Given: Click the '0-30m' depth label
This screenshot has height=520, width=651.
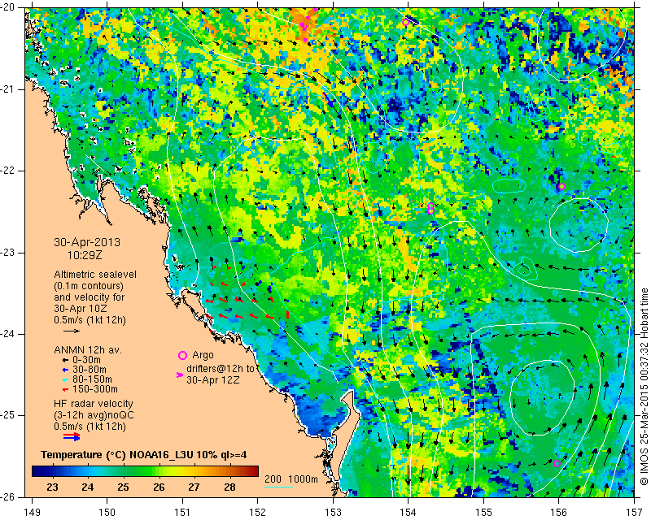Looking at the screenshot, I should pyautogui.click(x=87, y=360).
